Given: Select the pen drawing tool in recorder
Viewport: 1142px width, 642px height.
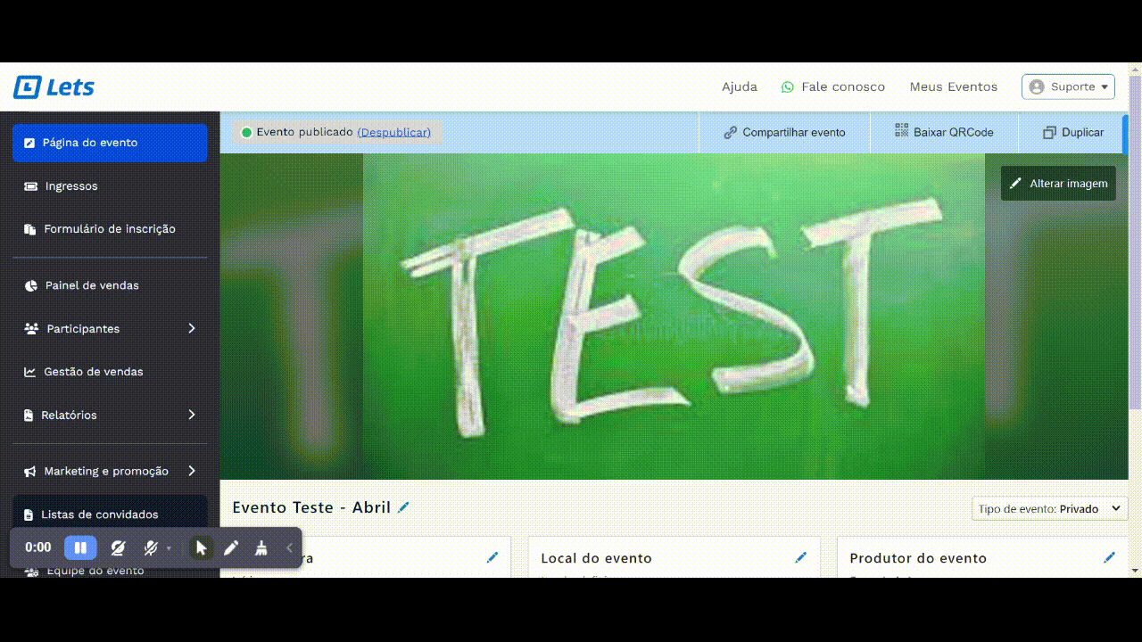Looking at the screenshot, I should point(231,547).
